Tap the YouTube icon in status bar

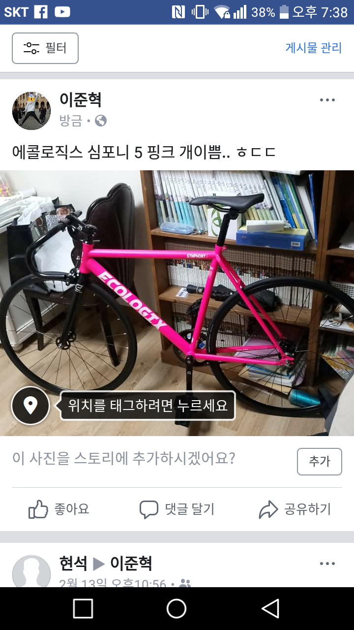pyautogui.click(x=62, y=12)
